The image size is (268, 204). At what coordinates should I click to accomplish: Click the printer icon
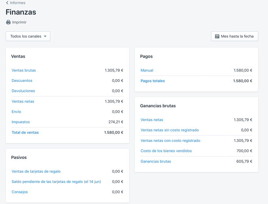(x=8, y=23)
